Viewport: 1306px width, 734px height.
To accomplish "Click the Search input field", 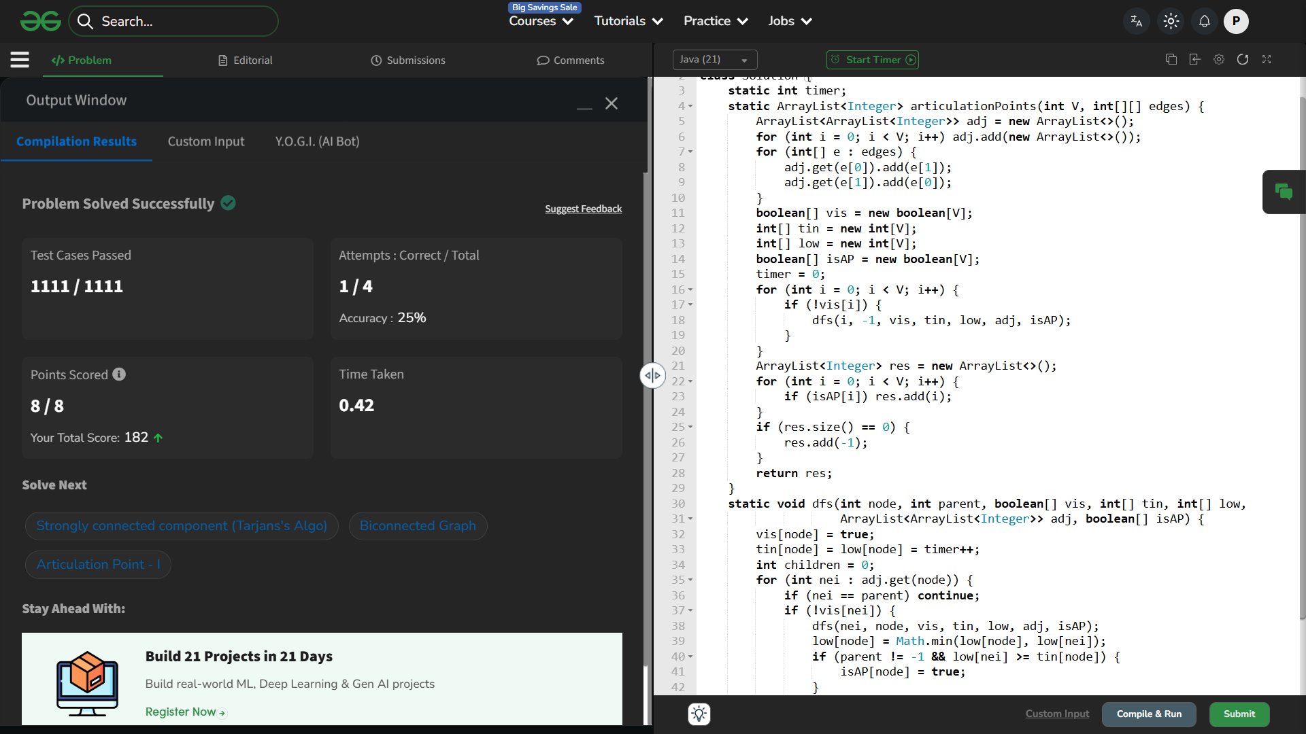I will 184,21.
